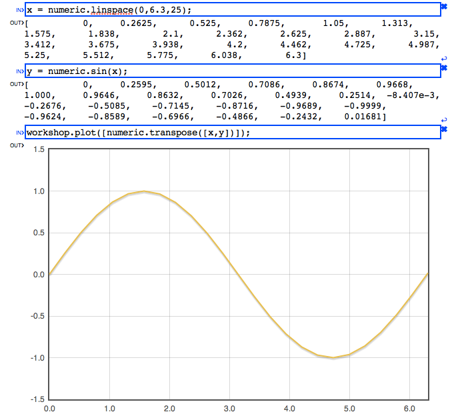This screenshot has height=416, width=456.
Task: Click the OUT> marker of the sin result
Action: [17, 84]
